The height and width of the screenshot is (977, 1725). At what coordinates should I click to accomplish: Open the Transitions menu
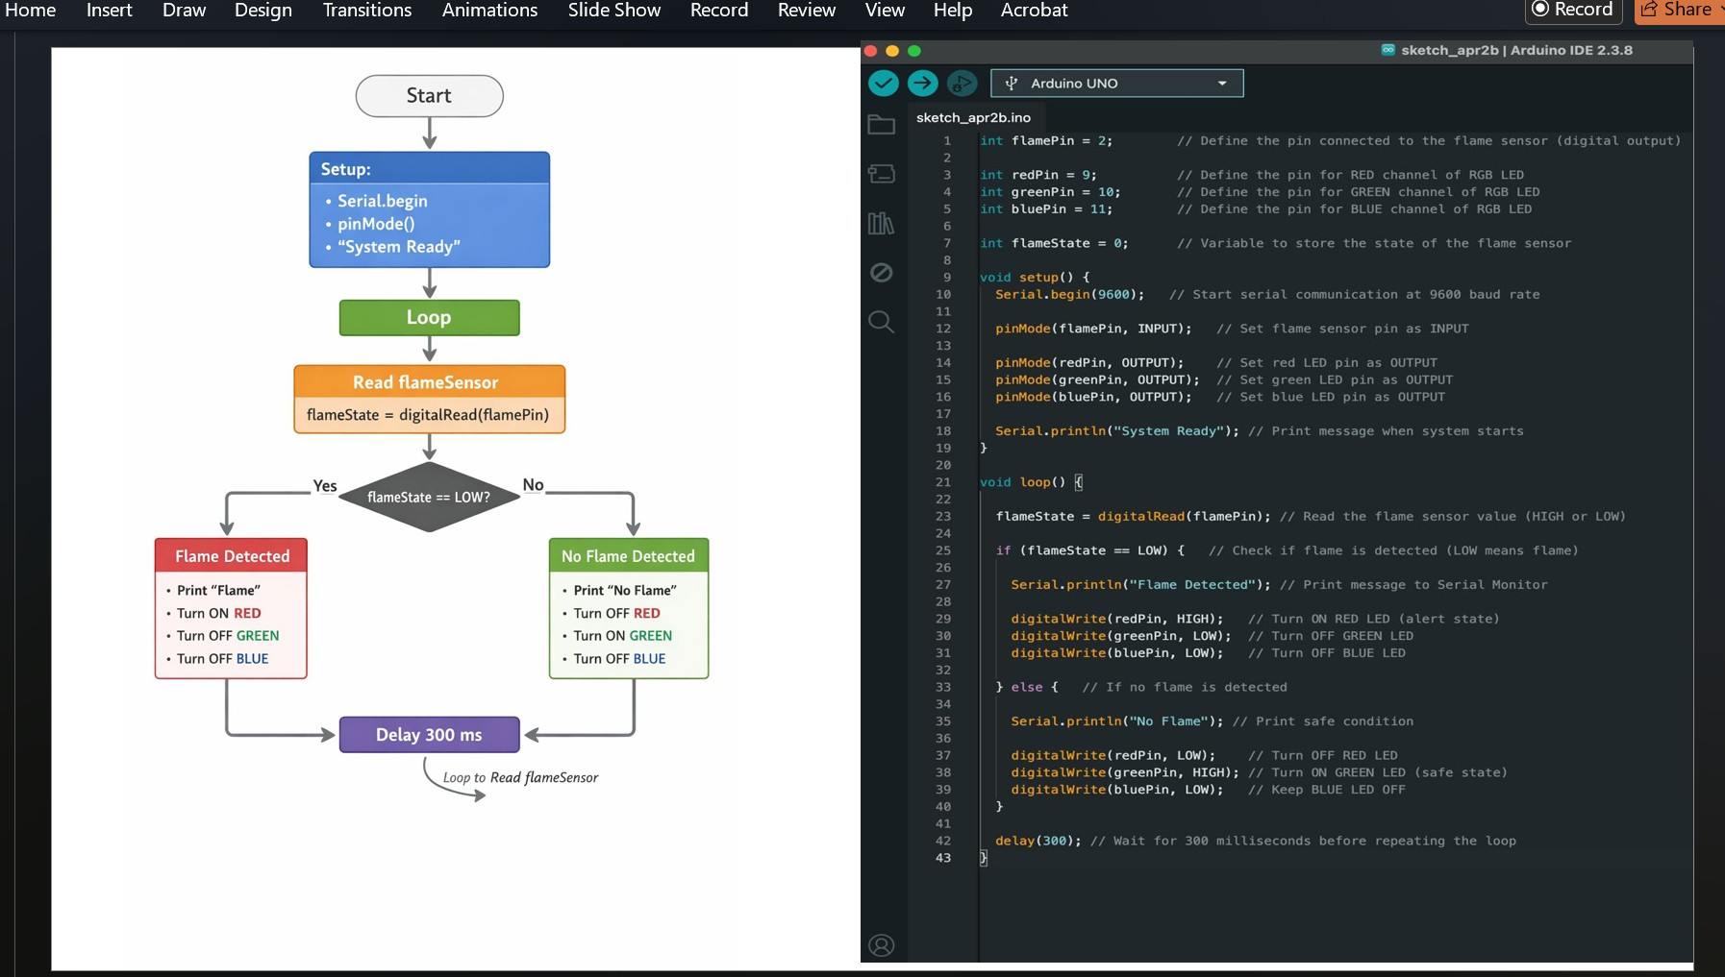coord(366,11)
